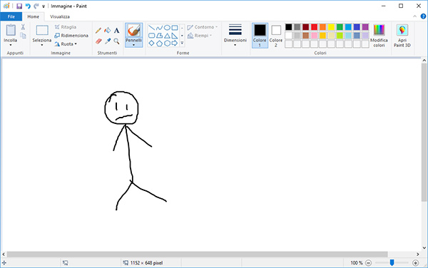Select Colore 1 foreground color
This screenshot has width=428, height=268.
(260, 36)
